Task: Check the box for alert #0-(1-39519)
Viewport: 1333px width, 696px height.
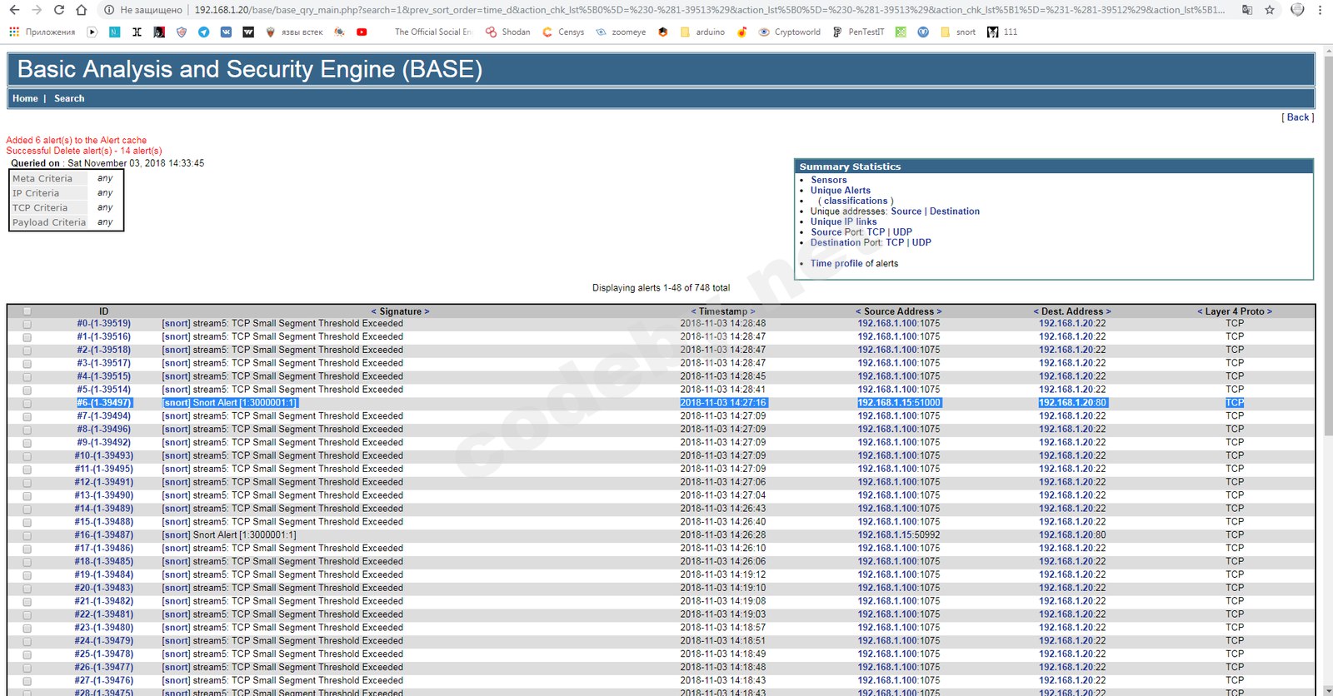Action: coord(27,324)
